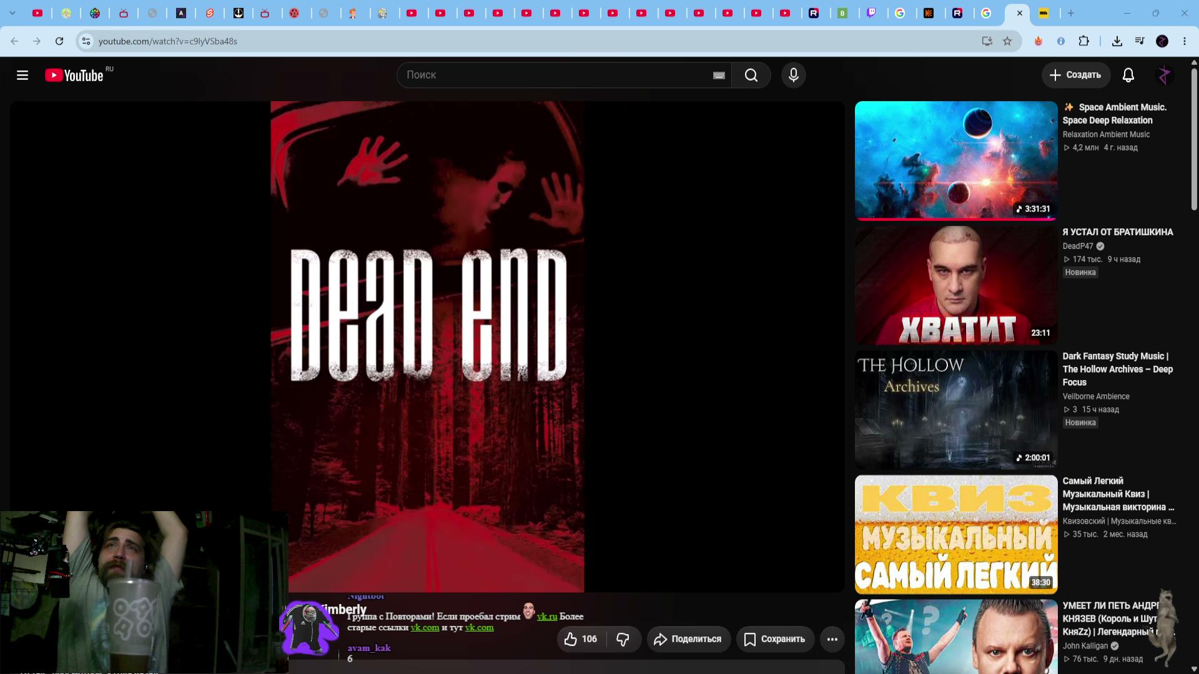Open the ХВАТИТ video thumbnail

pyautogui.click(x=956, y=285)
